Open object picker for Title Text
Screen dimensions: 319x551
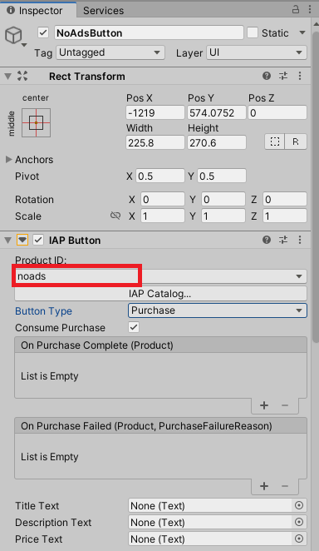point(299,505)
